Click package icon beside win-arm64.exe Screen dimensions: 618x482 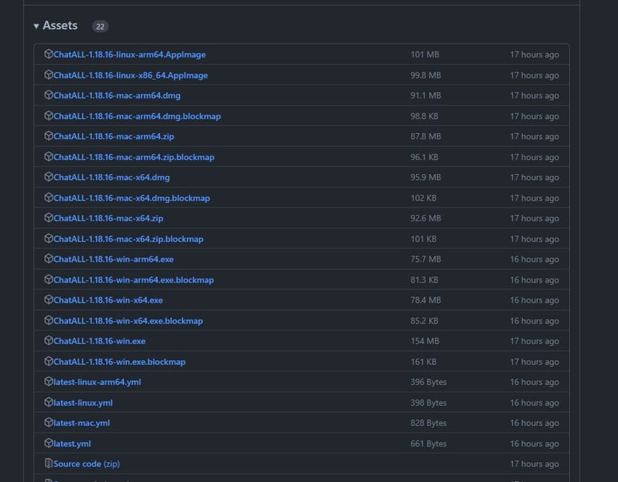48,258
